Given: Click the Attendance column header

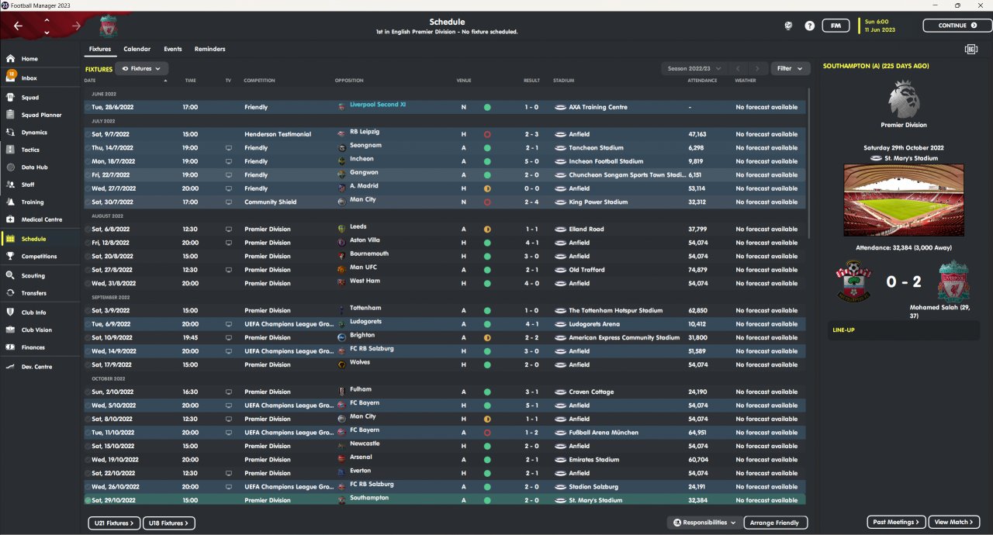Looking at the screenshot, I should [702, 81].
